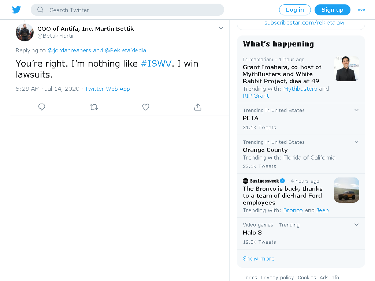Click the search magnifier icon
Viewport: 375px width, 281px height.
[40, 10]
